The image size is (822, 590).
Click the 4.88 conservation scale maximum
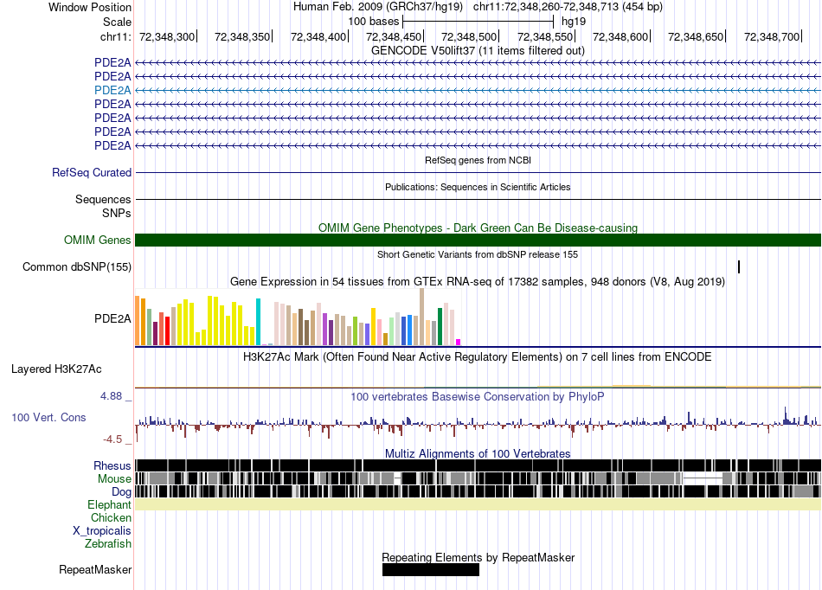(x=111, y=396)
